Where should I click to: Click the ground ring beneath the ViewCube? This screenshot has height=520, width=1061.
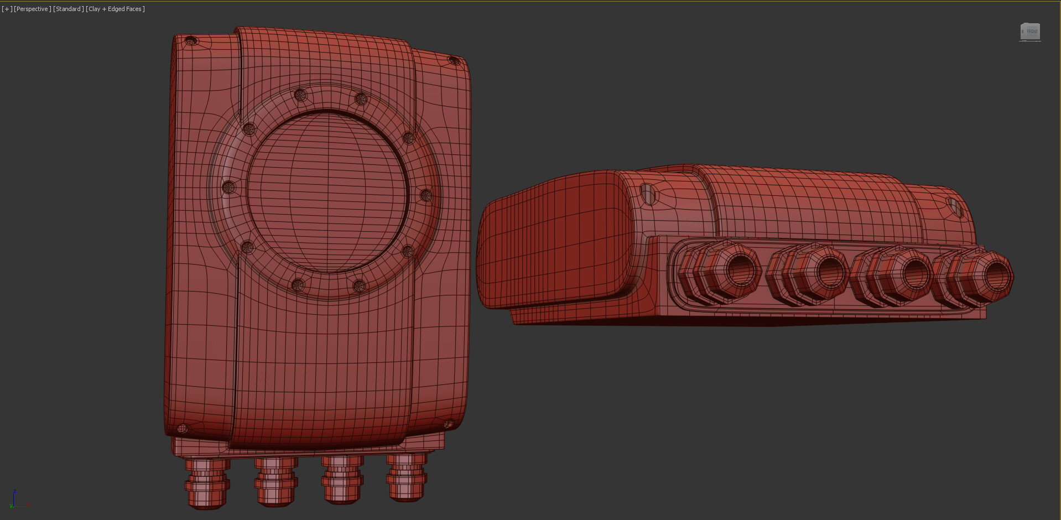tap(1030, 41)
